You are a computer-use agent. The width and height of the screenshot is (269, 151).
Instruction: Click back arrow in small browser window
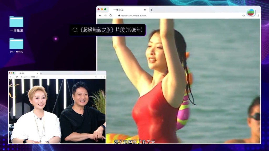11,77
